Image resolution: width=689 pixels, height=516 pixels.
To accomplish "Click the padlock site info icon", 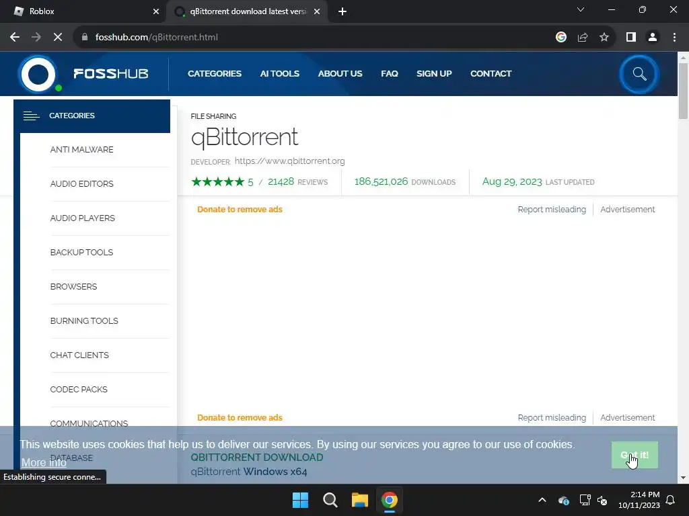I will tap(85, 38).
